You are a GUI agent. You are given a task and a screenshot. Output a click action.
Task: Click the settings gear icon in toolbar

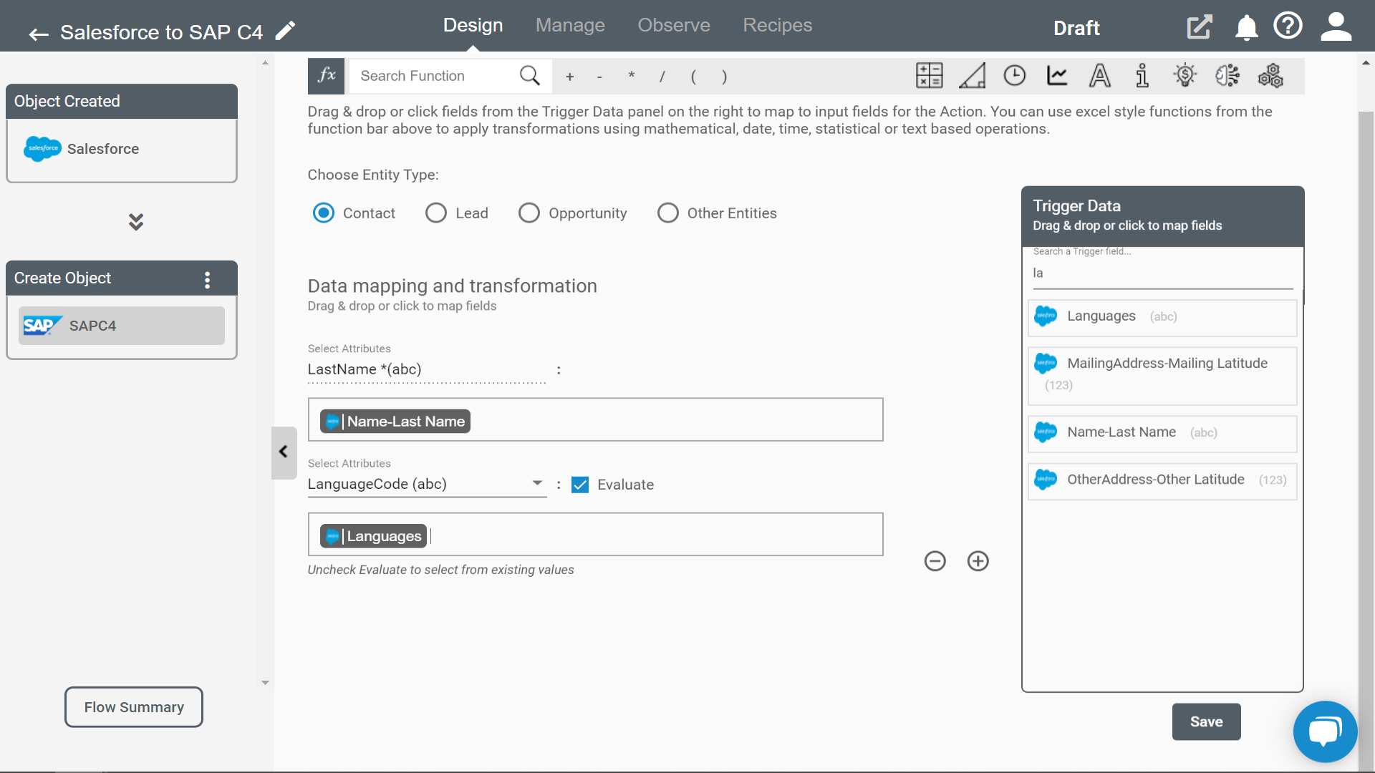1272,75
